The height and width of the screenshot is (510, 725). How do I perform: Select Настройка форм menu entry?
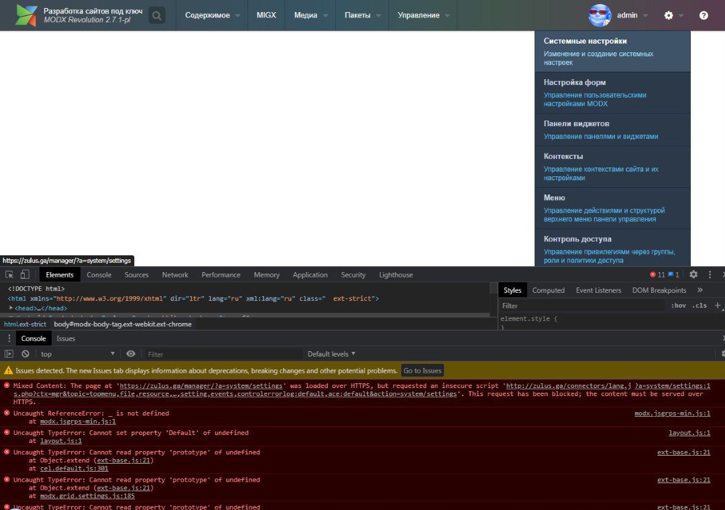tap(612, 93)
